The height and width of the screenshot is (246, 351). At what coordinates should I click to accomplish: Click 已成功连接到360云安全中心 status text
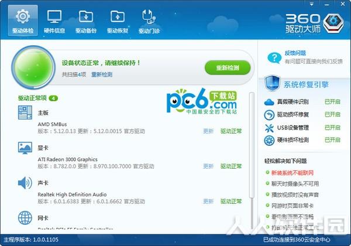tap(297, 240)
